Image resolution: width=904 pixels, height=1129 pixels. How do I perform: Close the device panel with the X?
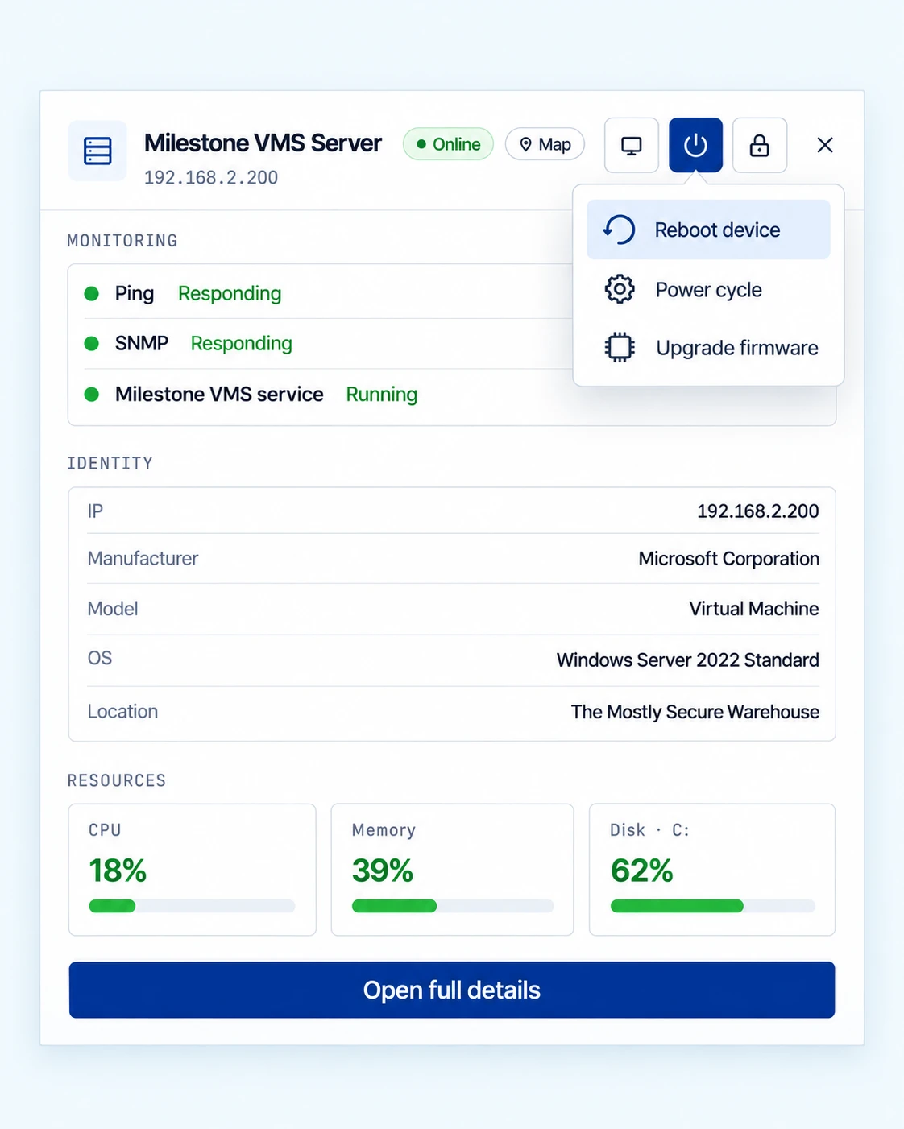click(x=825, y=145)
